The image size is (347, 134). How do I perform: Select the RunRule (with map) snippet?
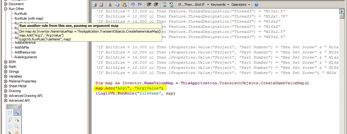coord(29,18)
